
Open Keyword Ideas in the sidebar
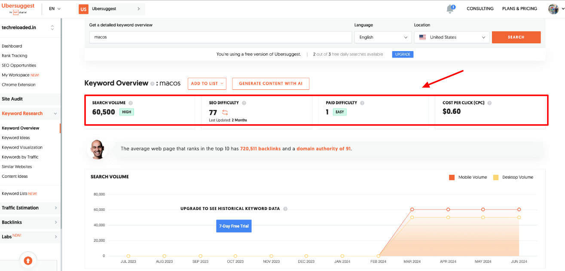16,138
